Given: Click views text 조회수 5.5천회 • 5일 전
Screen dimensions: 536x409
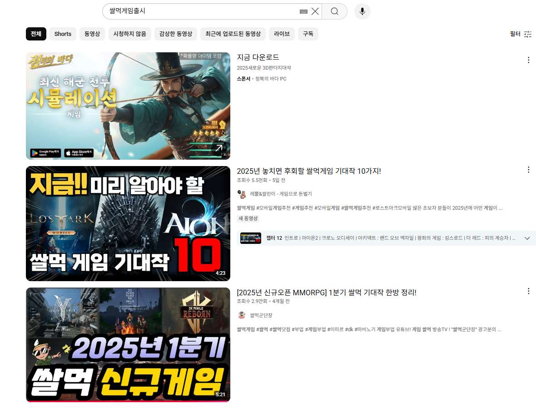Looking at the screenshot, I should click(261, 180).
